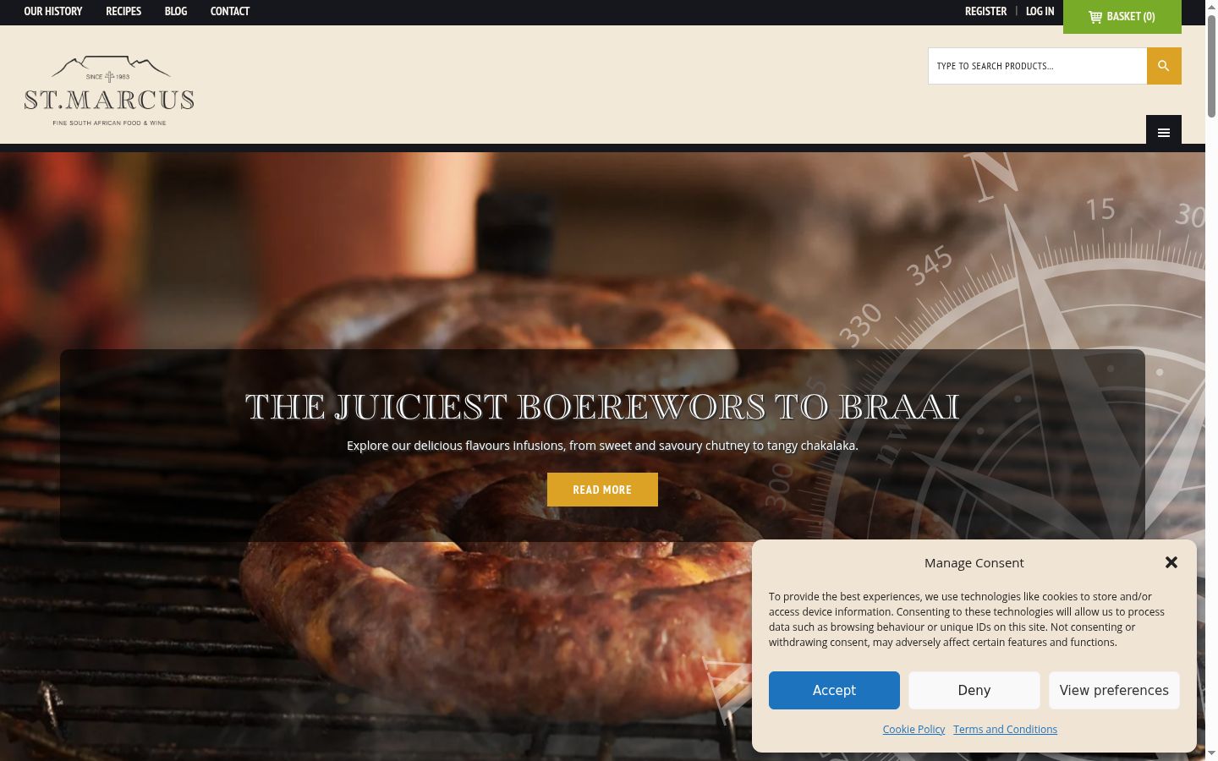
Task: Open the Cookie Policy link
Action: (913, 729)
